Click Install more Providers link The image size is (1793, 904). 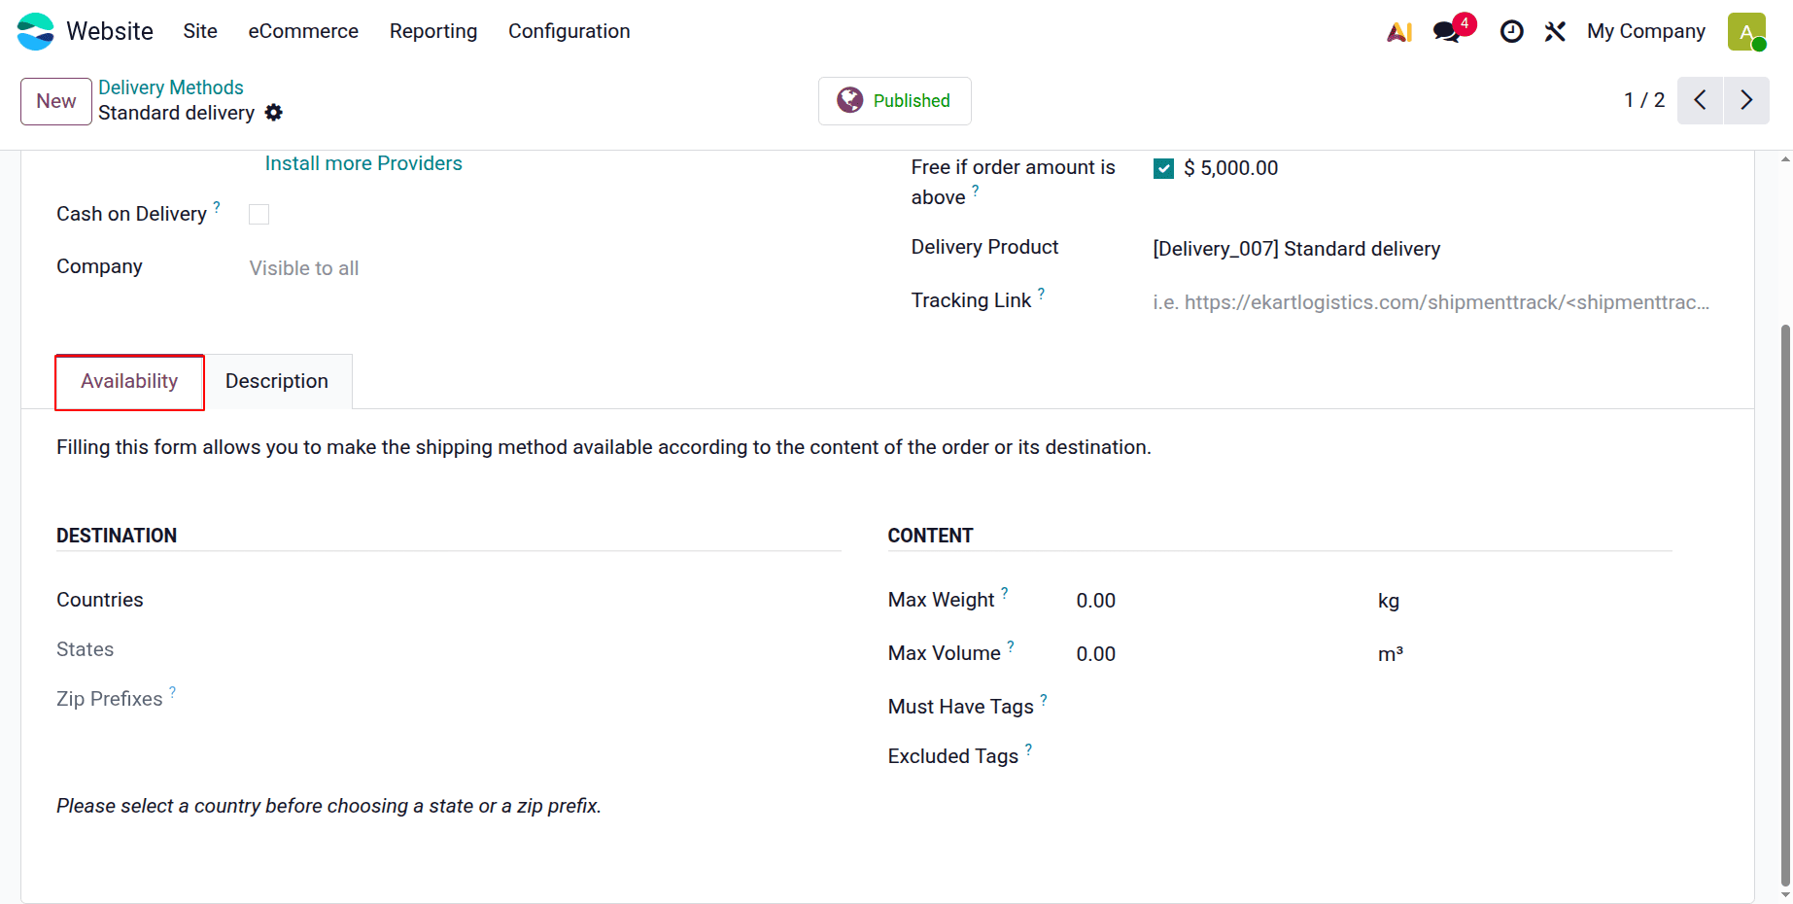pos(363,163)
